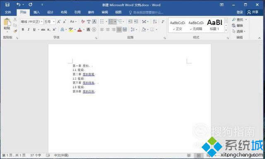Screen dimensions: 265x159
Task: Click the 登录 (Sign in) link
Action: 240,12
